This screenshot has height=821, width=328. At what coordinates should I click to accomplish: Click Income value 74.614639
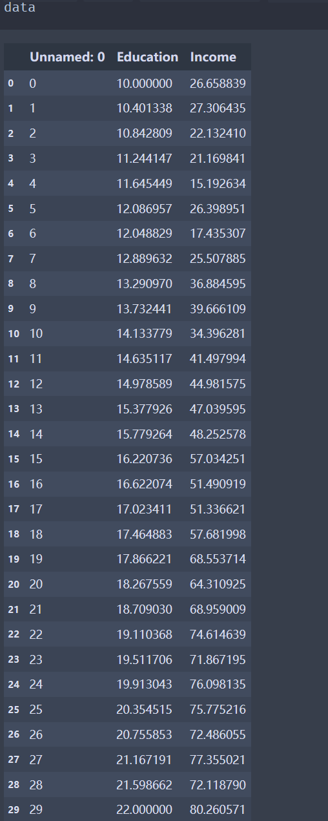218,634
